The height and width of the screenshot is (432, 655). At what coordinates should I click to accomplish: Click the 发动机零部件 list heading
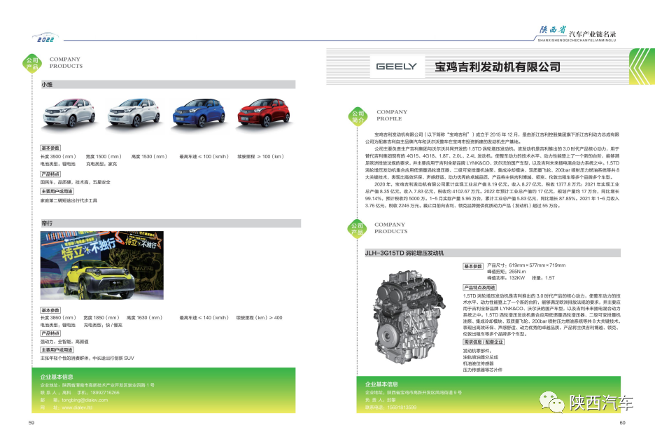click(477, 351)
